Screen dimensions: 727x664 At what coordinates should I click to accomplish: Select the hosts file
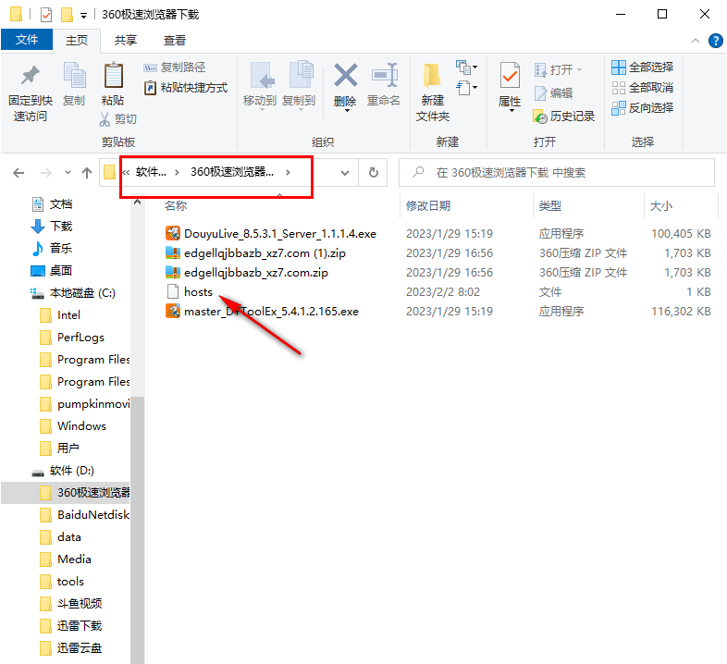coord(198,292)
